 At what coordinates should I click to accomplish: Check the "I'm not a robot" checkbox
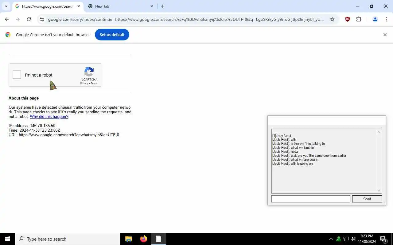17,75
